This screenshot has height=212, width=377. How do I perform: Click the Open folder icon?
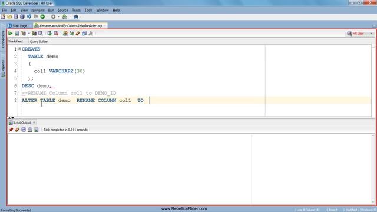(9, 16)
